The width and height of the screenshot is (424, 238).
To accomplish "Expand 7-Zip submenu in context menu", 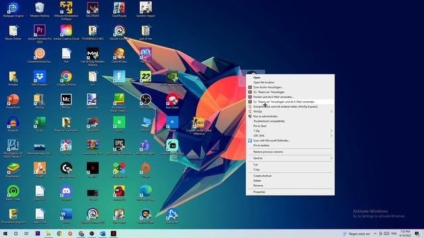I will point(290,131).
